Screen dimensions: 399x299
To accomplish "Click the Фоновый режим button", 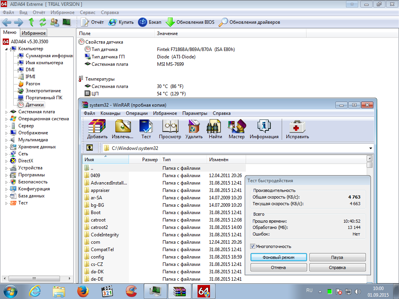I will [x=279, y=257].
